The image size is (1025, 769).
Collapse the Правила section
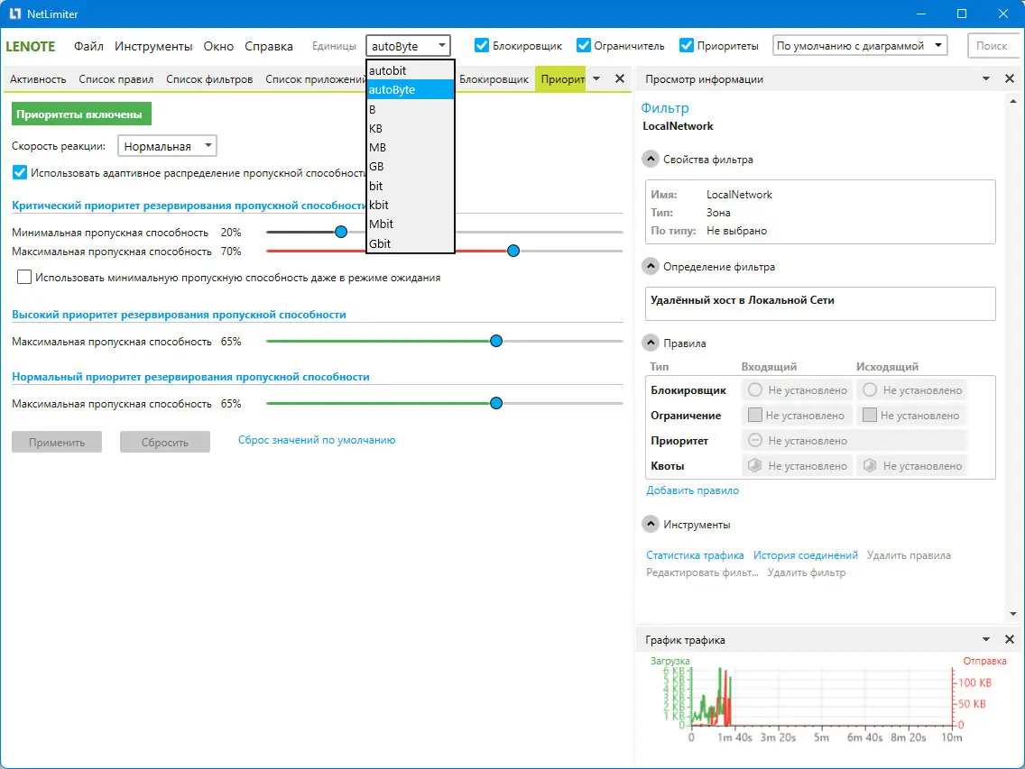[x=651, y=343]
